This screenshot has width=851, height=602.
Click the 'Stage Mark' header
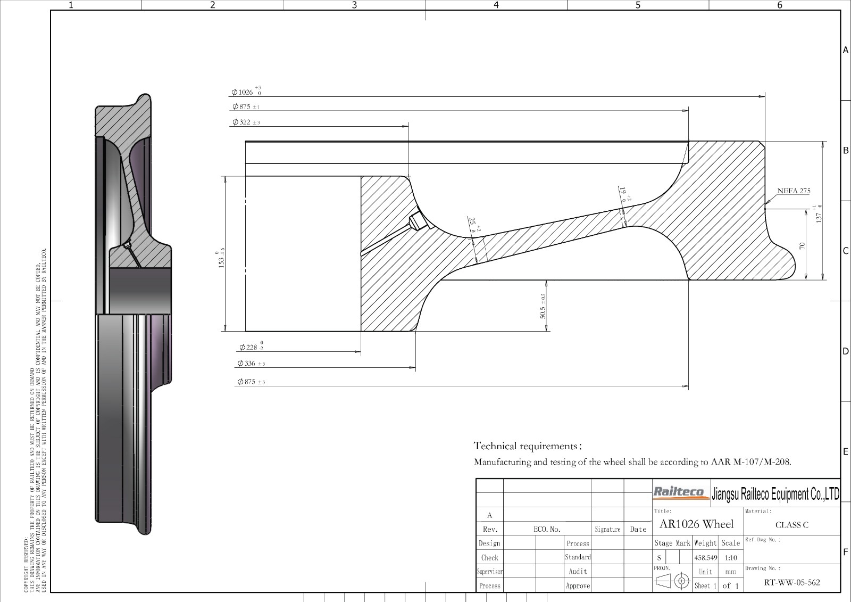[x=672, y=543]
